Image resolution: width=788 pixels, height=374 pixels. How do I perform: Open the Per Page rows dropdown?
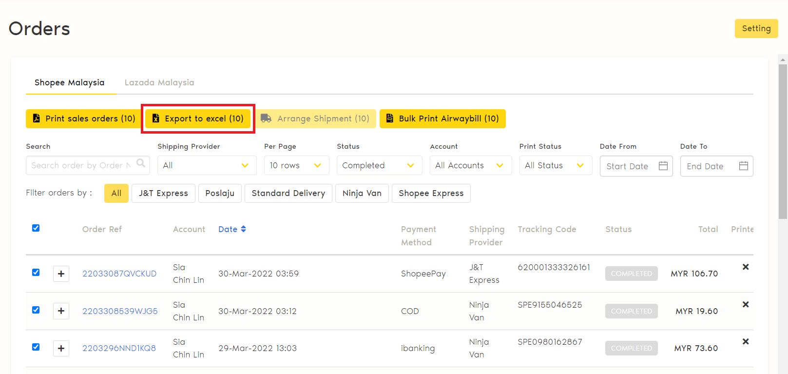tap(296, 165)
